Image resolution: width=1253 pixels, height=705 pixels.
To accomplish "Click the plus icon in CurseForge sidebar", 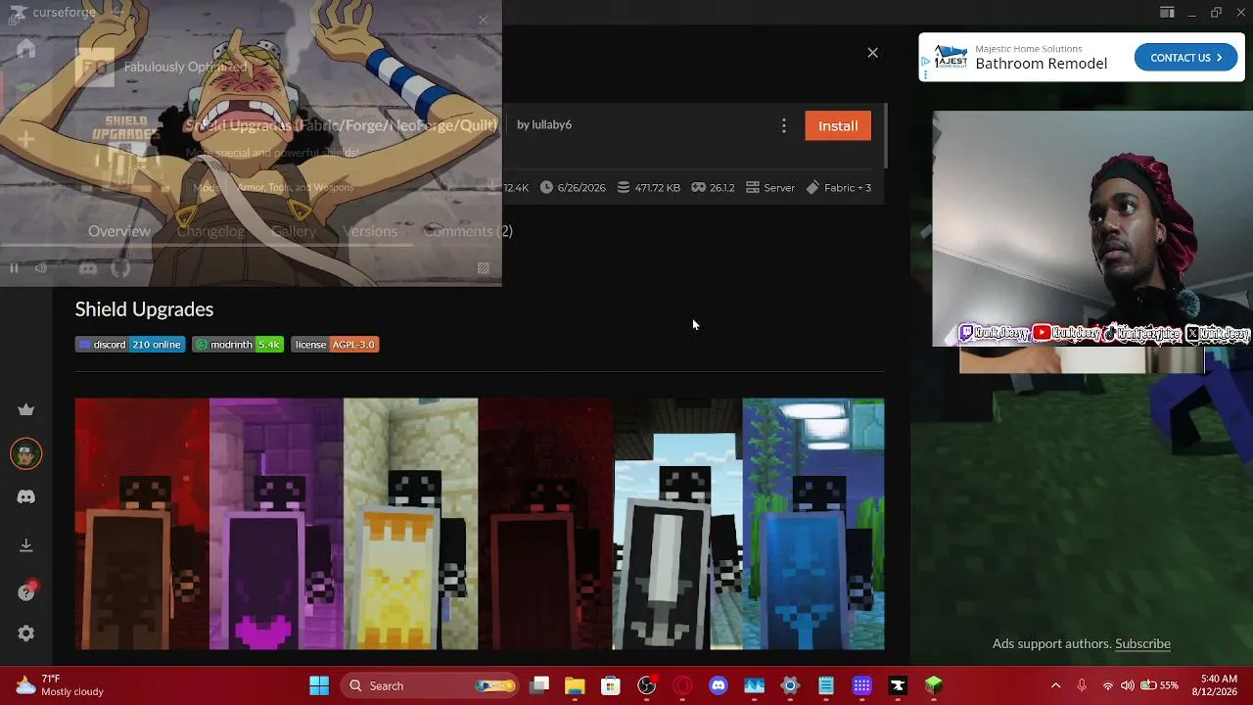I will (x=26, y=140).
